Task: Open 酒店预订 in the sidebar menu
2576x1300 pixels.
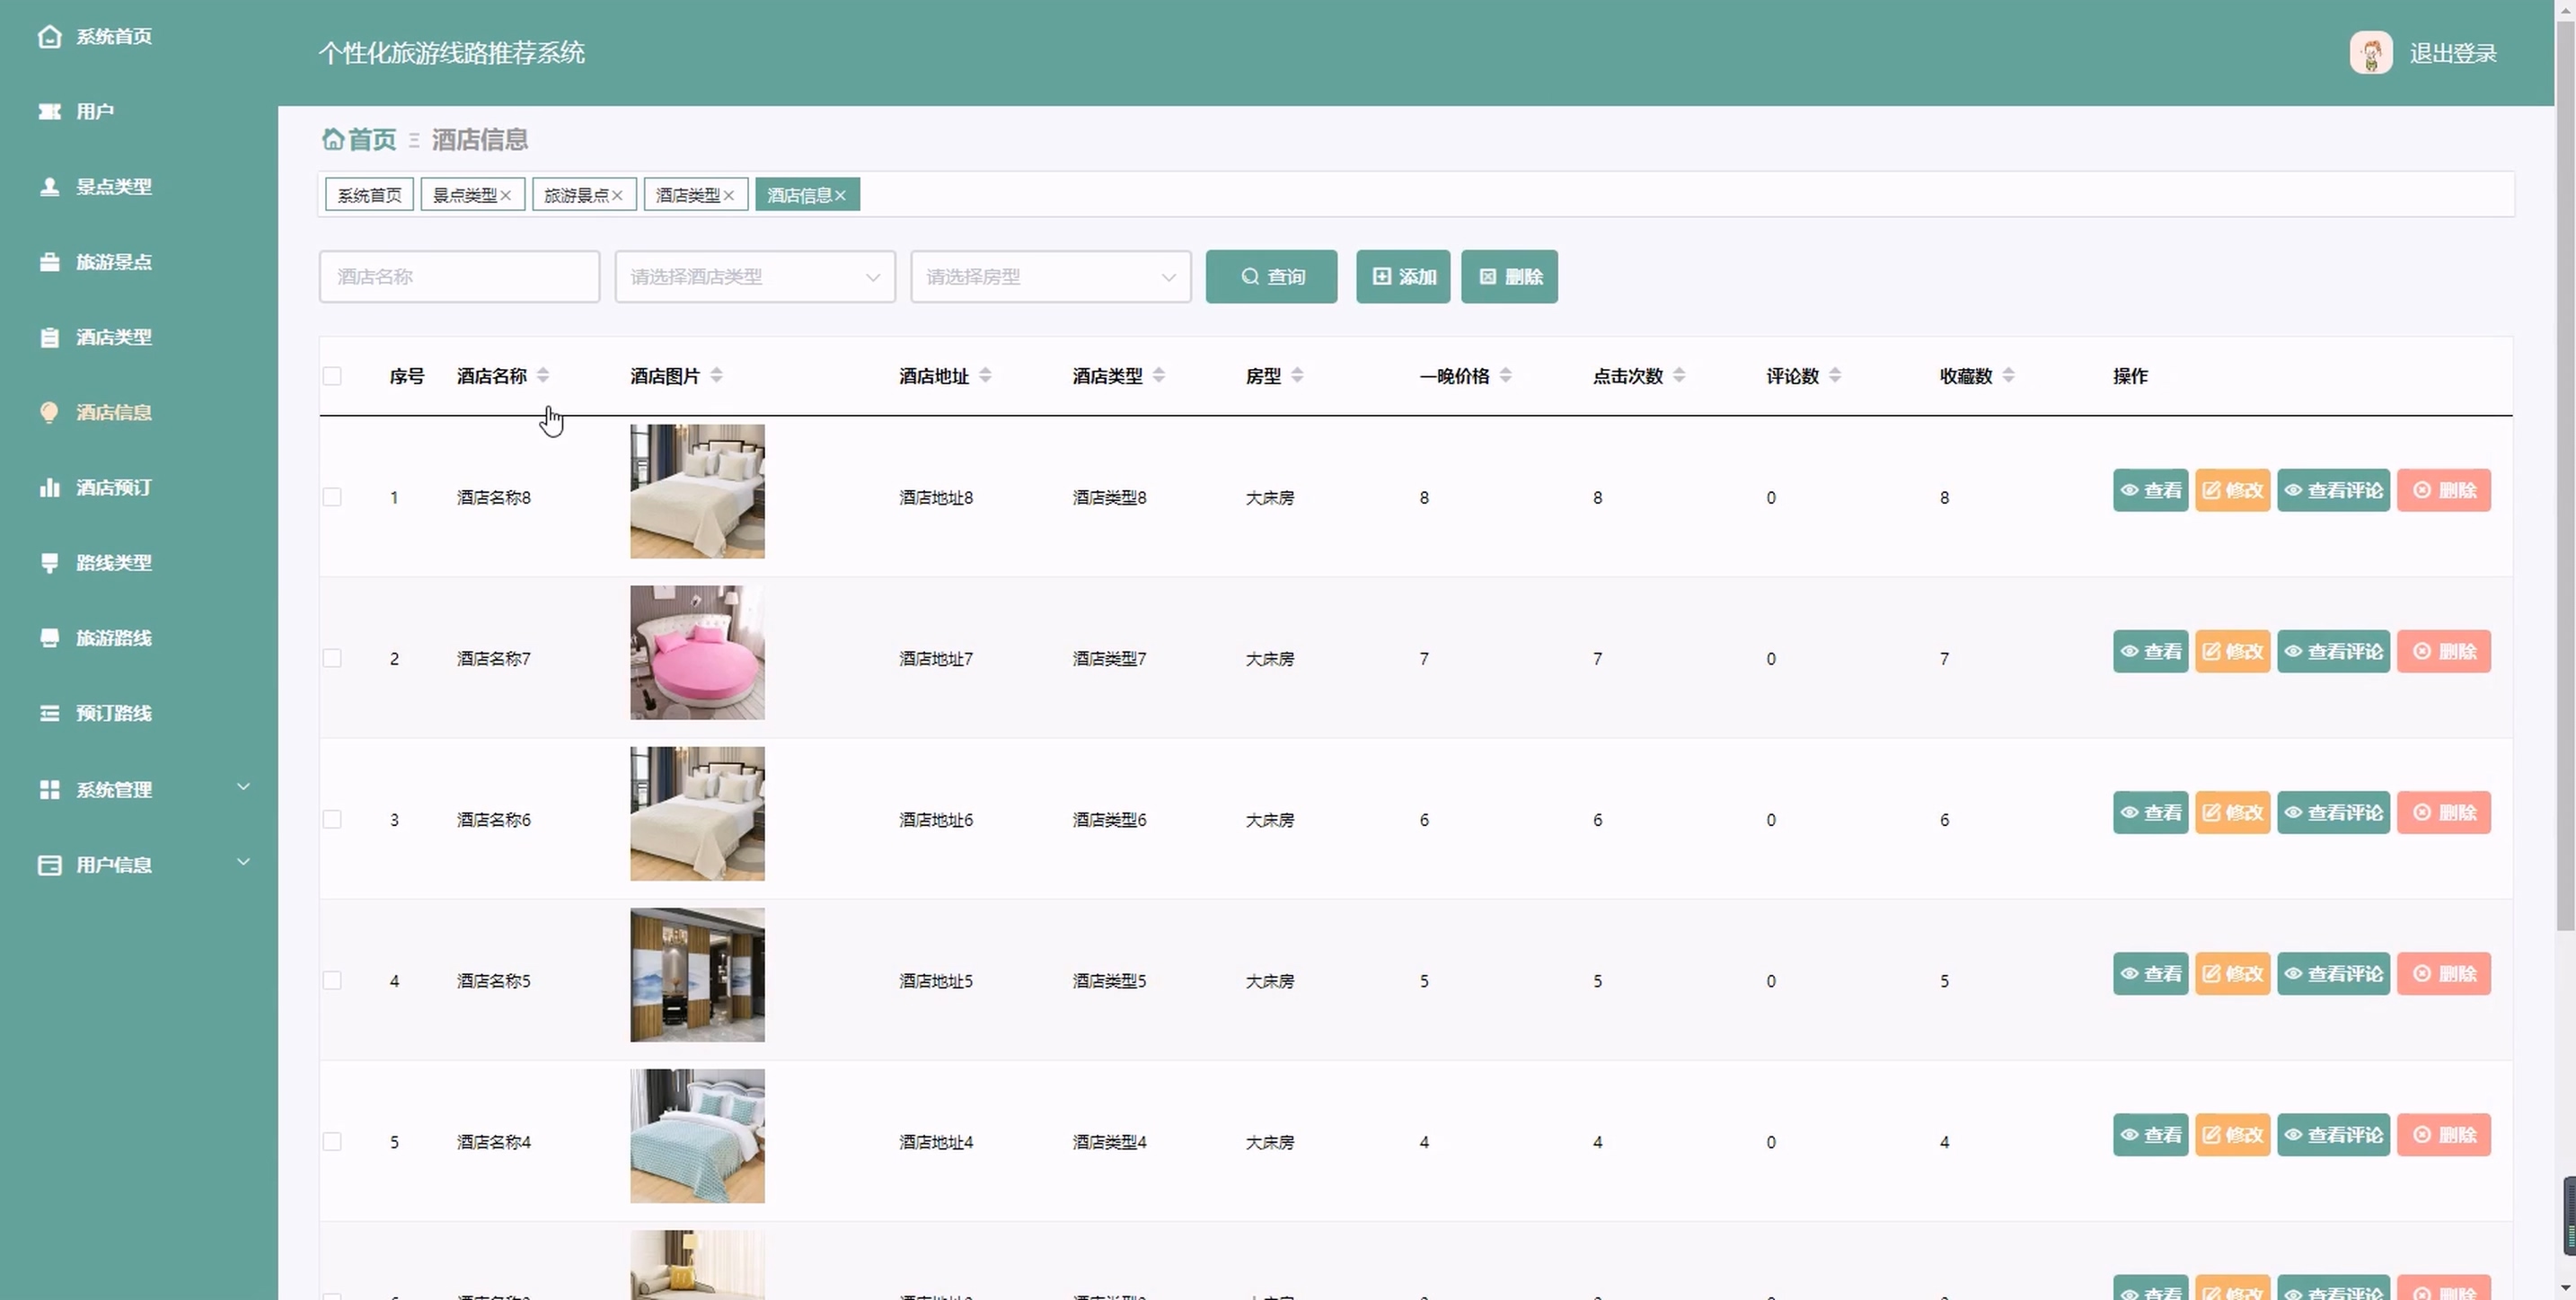Action: point(139,487)
